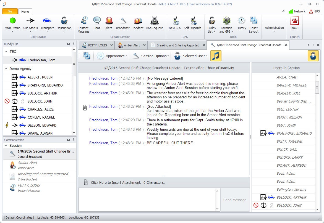Collapse the Demo Agency group
The width and height of the screenshot is (324, 223).
[x=6, y=69]
